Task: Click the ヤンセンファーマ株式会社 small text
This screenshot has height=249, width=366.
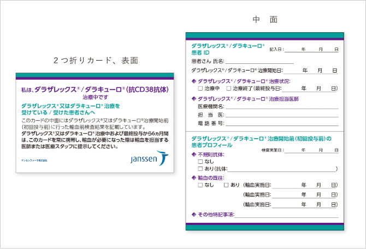Action: [34, 161]
